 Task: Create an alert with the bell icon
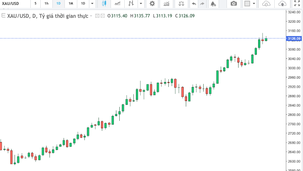tap(213, 3)
